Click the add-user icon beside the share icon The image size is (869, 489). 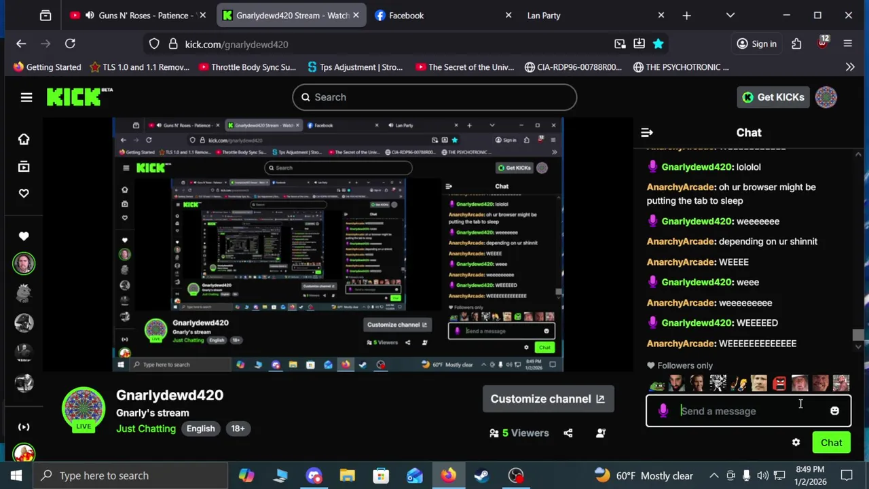coord(601,433)
